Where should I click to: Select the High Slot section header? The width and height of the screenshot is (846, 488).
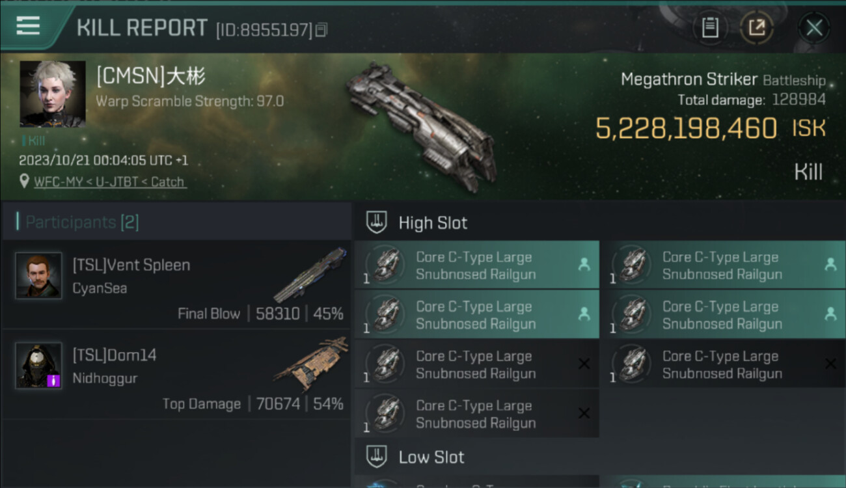pyautogui.click(x=433, y=223)
